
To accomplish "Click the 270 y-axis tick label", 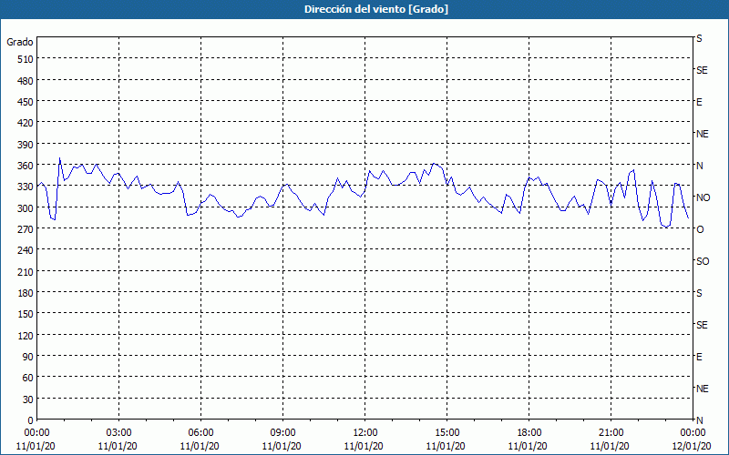I will tap(26, 229).
